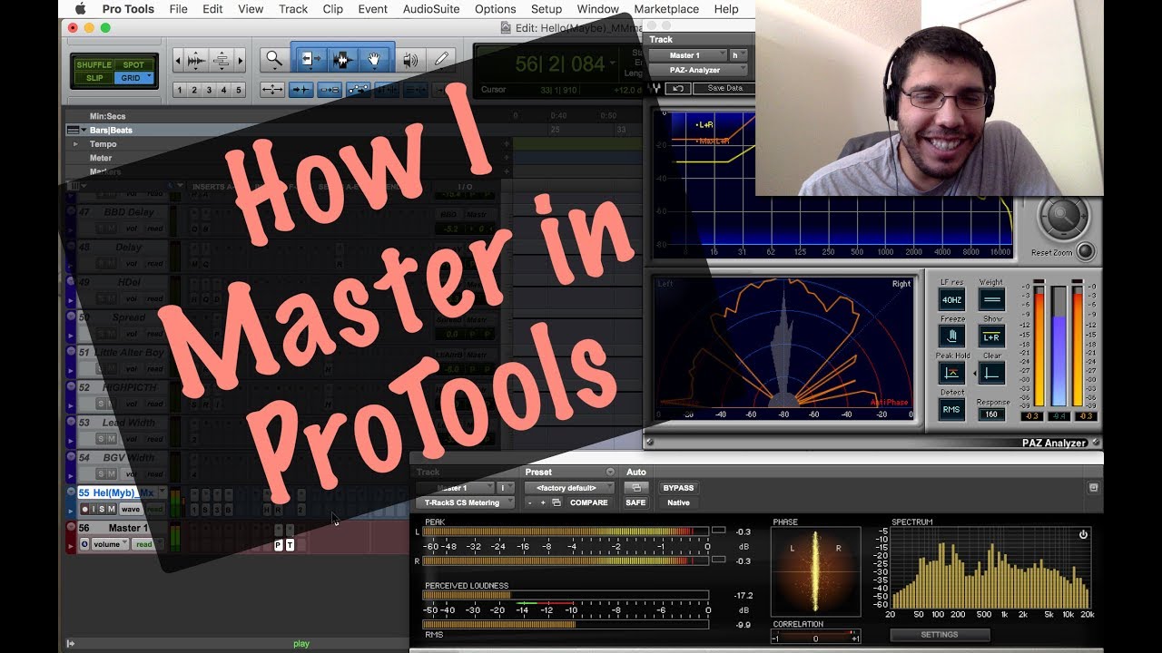Viewport: 1162px width, 653px height.
Task: Click Reset Zoom button
Action: point(1085,252)
